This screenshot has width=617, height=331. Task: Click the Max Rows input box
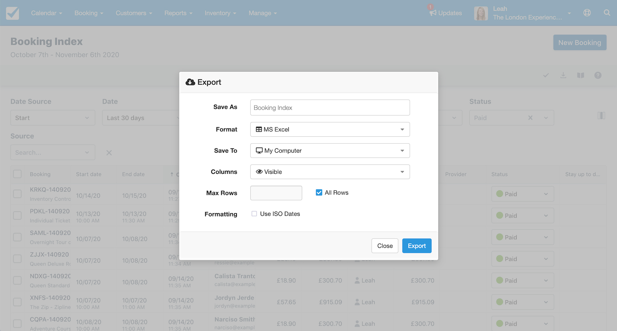(276, 193)
